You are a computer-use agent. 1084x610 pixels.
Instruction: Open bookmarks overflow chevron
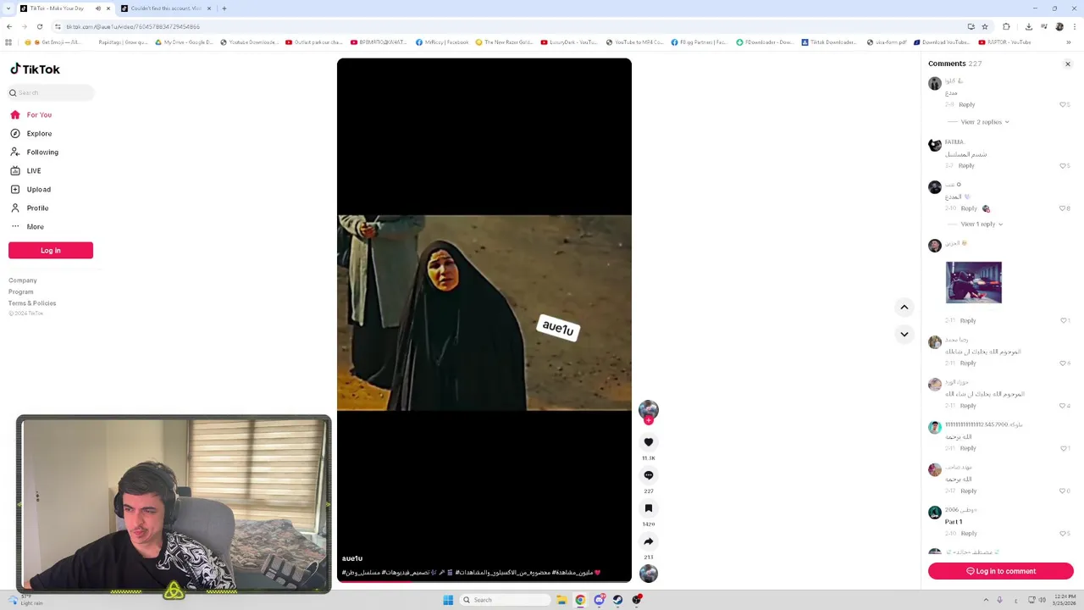pos(1069,42)
